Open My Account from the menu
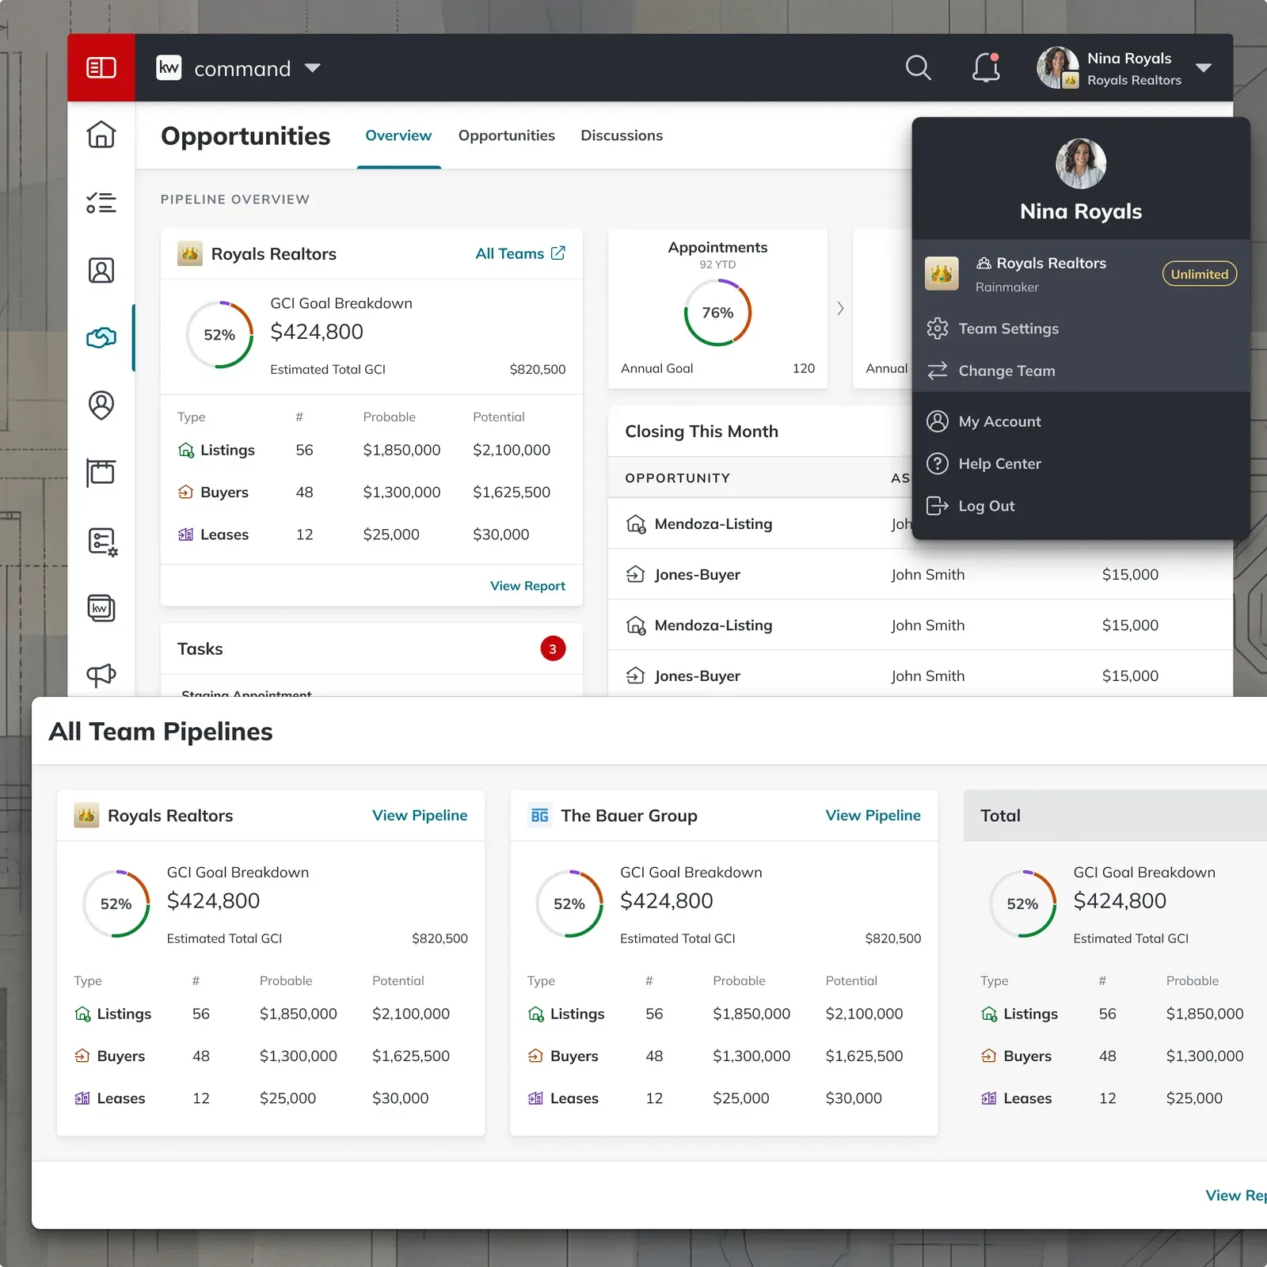The height and width of the screenshot is (1267, 1267). pyautogui.click(x=1081, y=421)
